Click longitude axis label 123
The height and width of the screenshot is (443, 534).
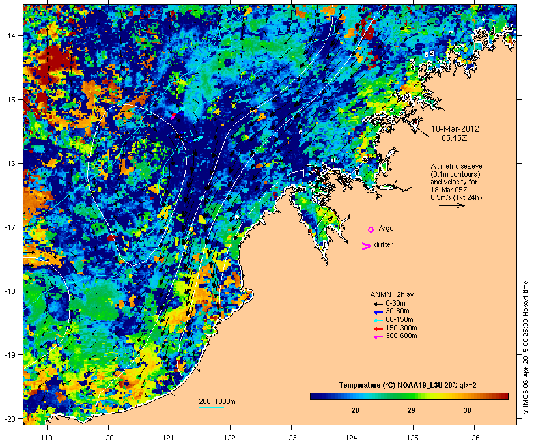tap(291, 438)
